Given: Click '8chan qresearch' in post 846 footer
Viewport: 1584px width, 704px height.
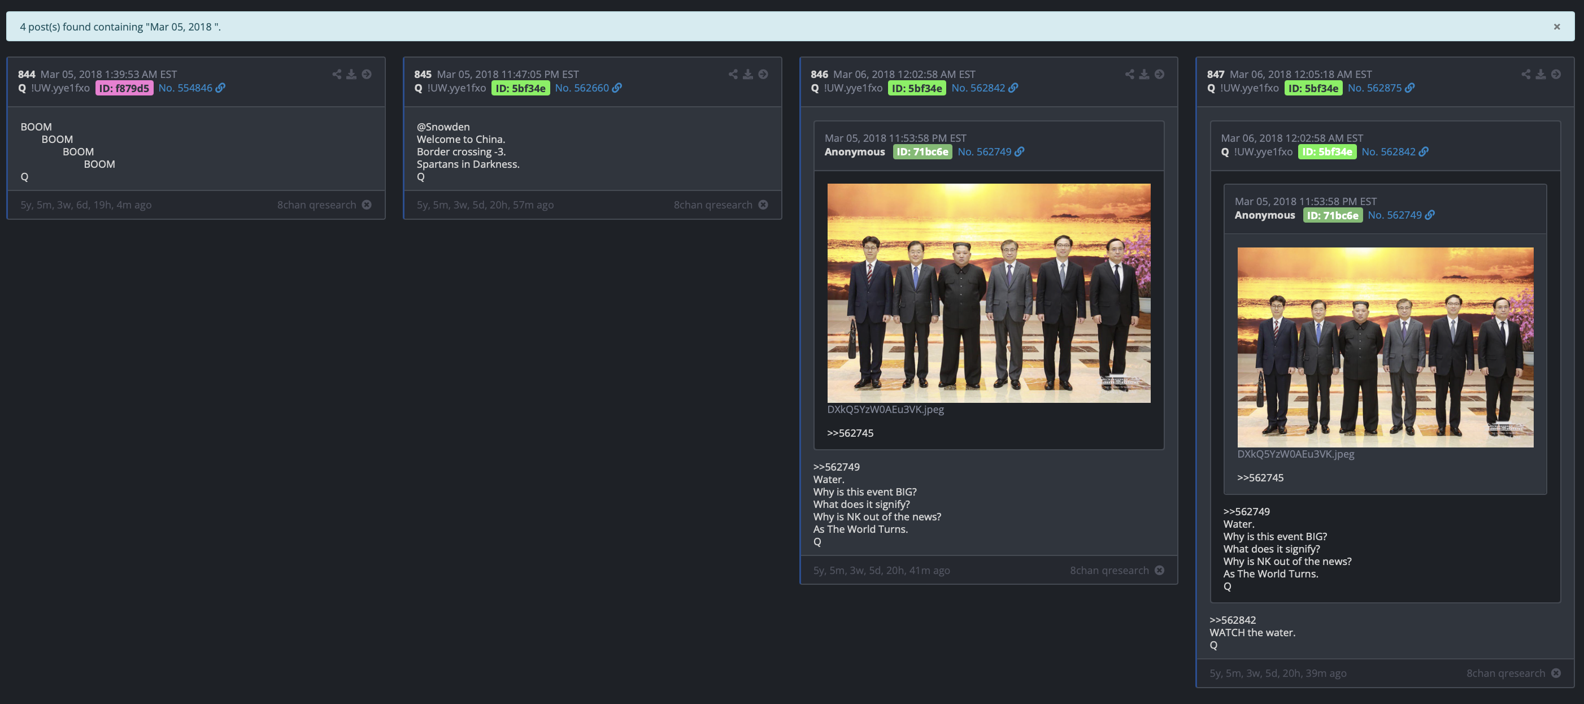Looking at the screenshot, I should coord(1109,570).
